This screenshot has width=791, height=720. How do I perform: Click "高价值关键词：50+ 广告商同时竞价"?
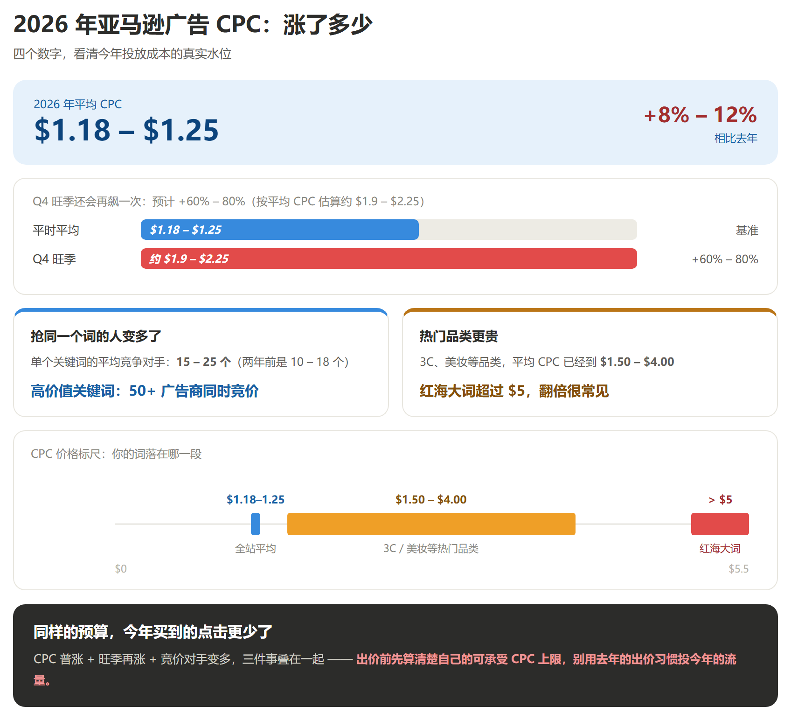point(145,391)
